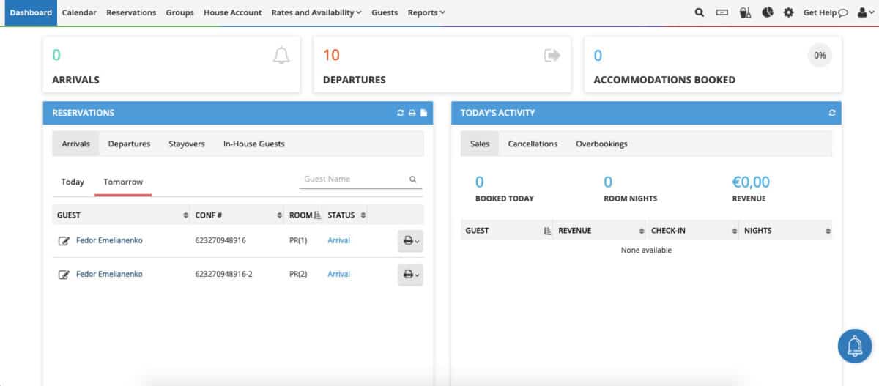Open print options for reservation 623270948916

tap(410, 241)
